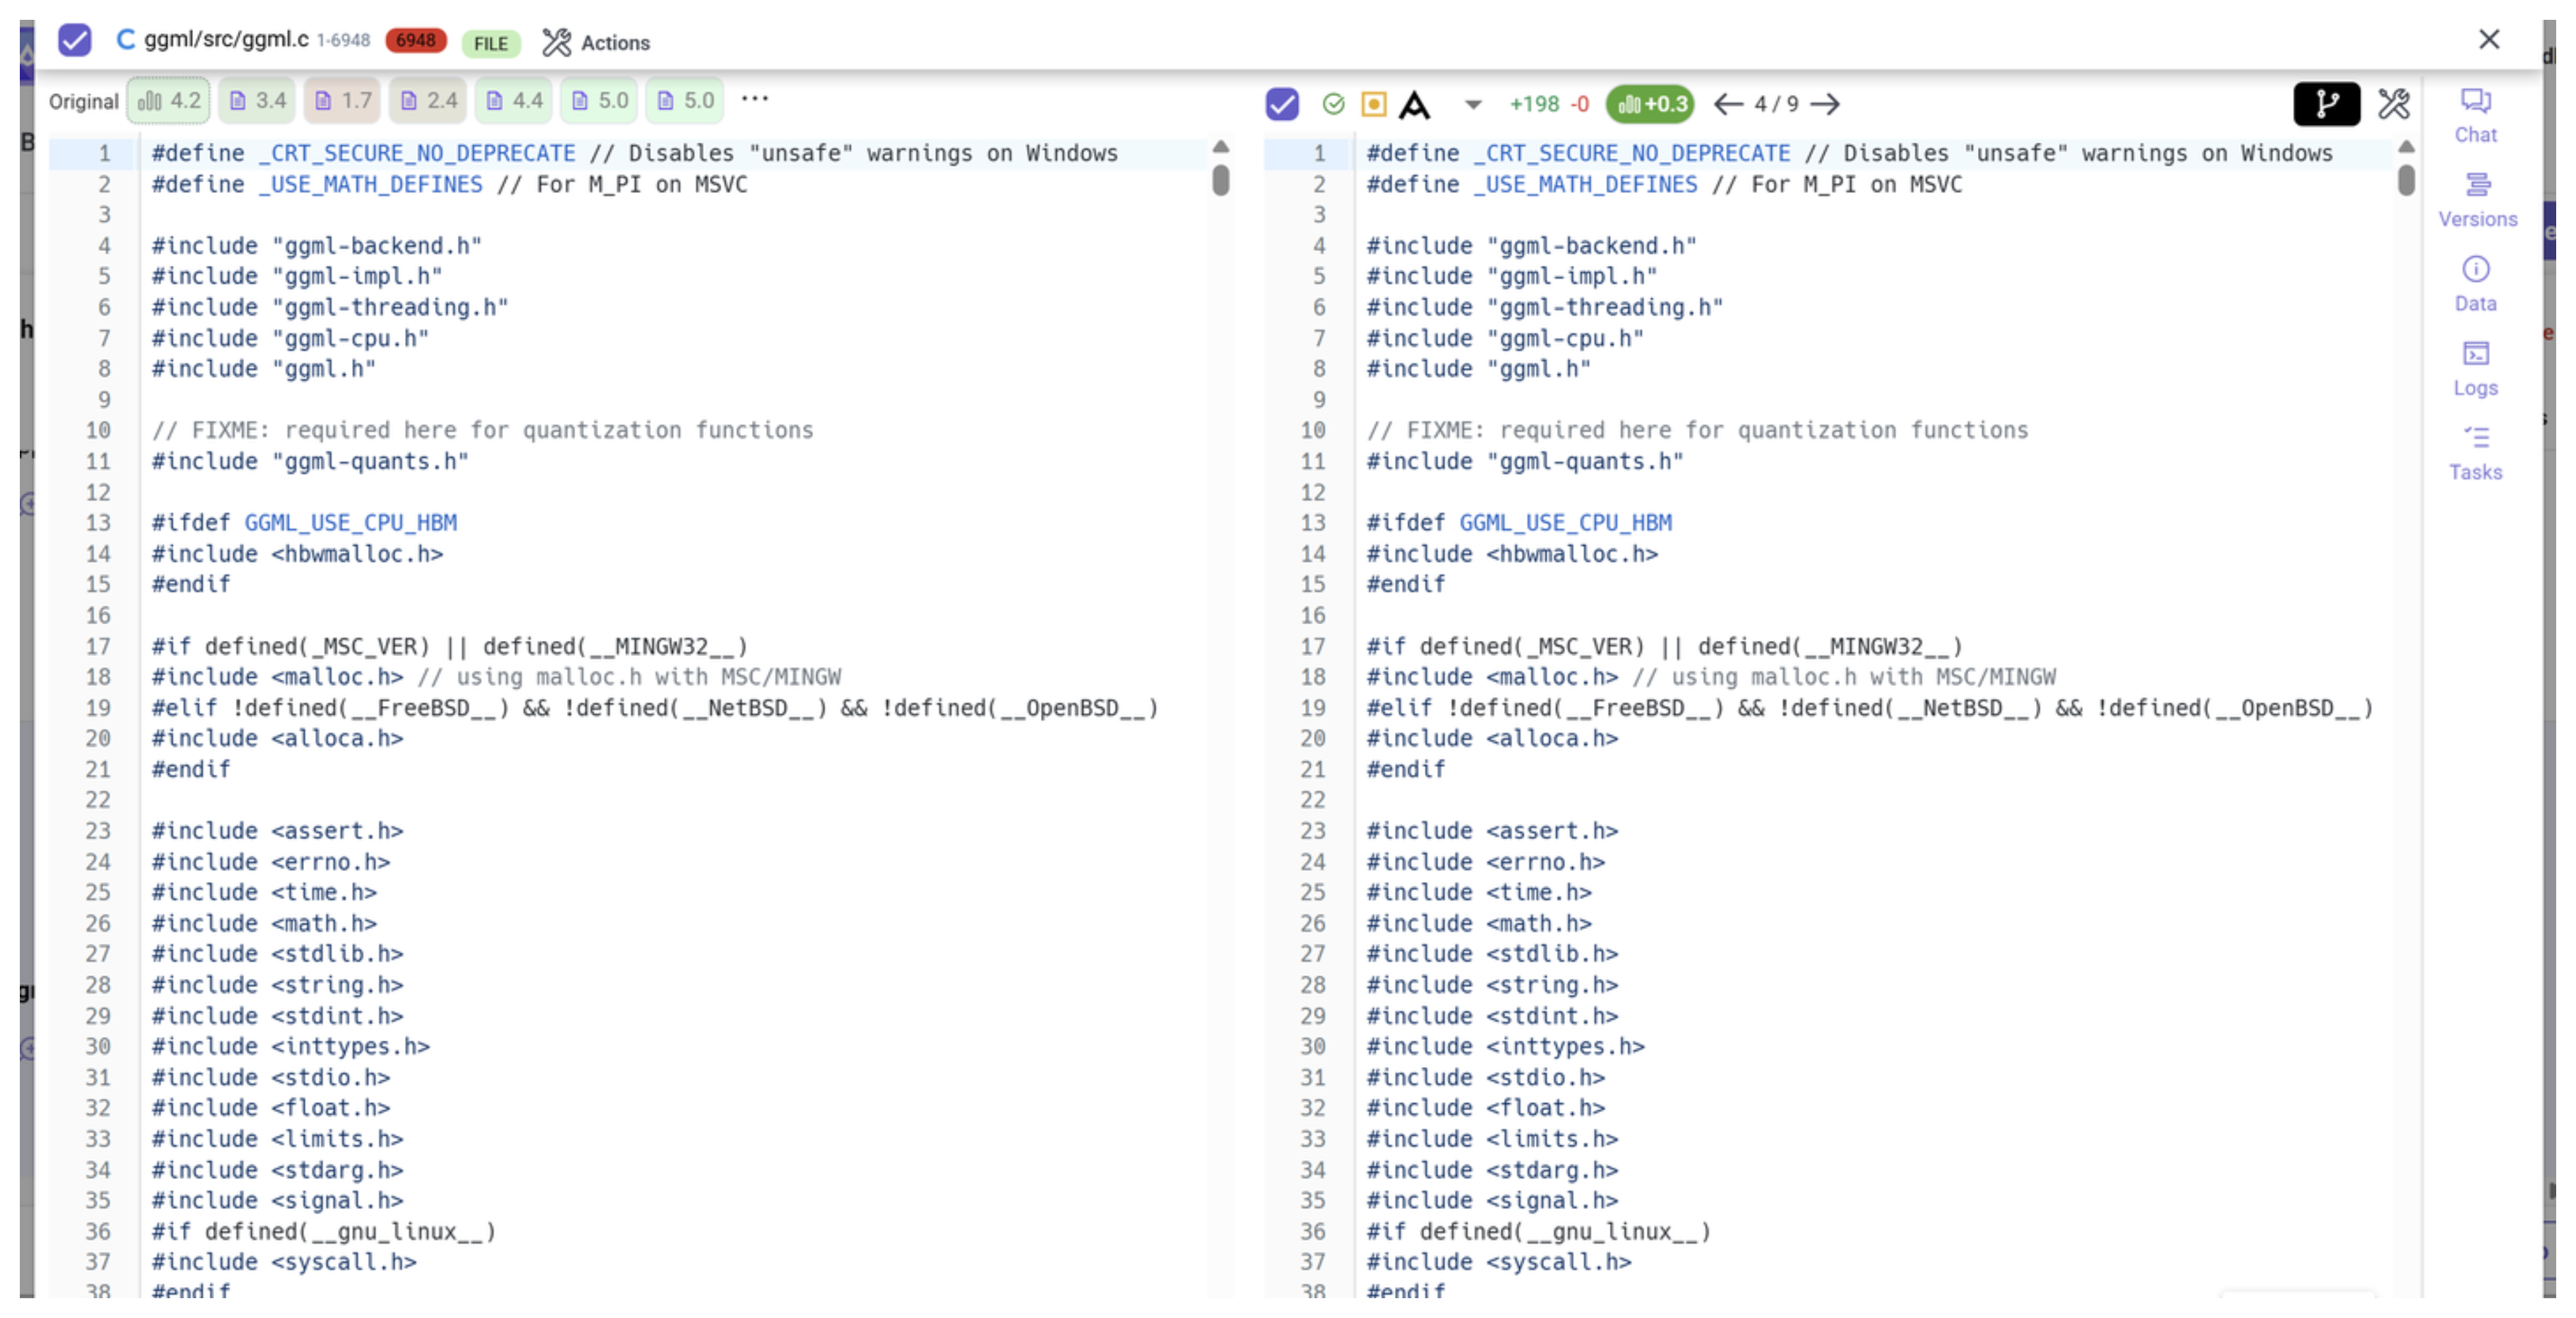
Task: Click the black git branch button
Action: (x=2326, y=104)
